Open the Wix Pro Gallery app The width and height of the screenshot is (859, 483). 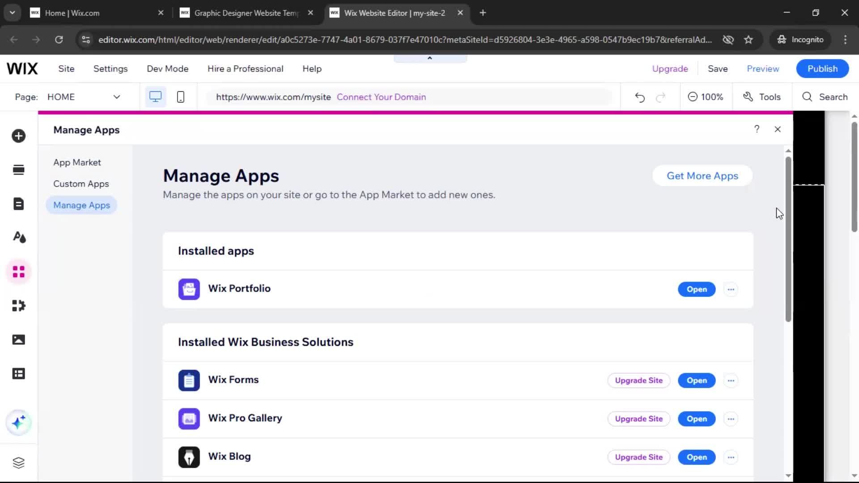697,419
